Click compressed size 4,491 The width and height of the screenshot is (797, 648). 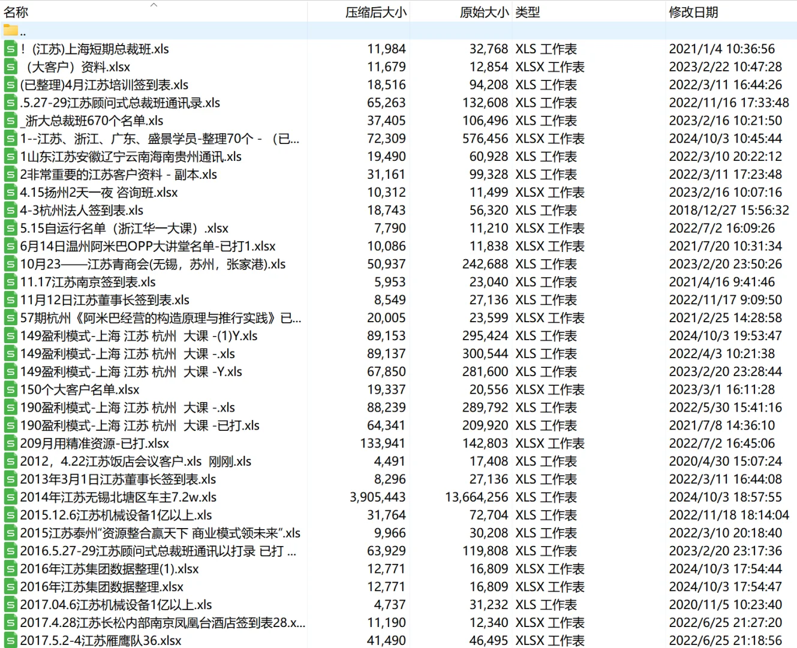point(390,461)
